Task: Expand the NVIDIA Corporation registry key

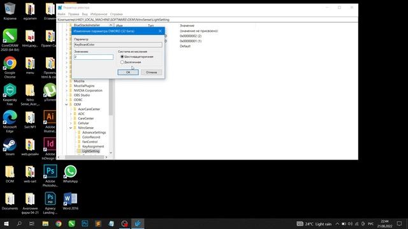Action: click(66, 90)
